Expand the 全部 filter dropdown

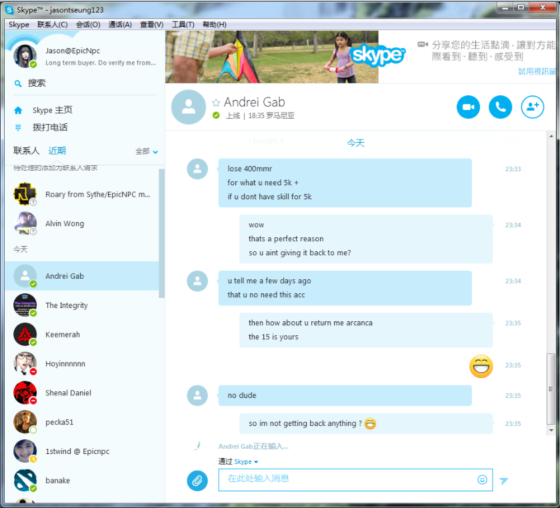click(147, 151)
